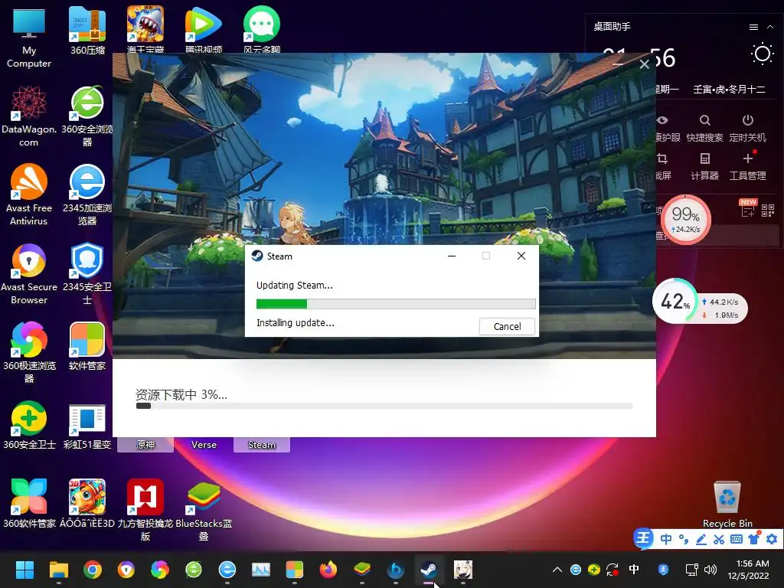Screen dimensions: 784x588
Task: Open 桌面助手 hamburger menu
Action: (753, 27)
